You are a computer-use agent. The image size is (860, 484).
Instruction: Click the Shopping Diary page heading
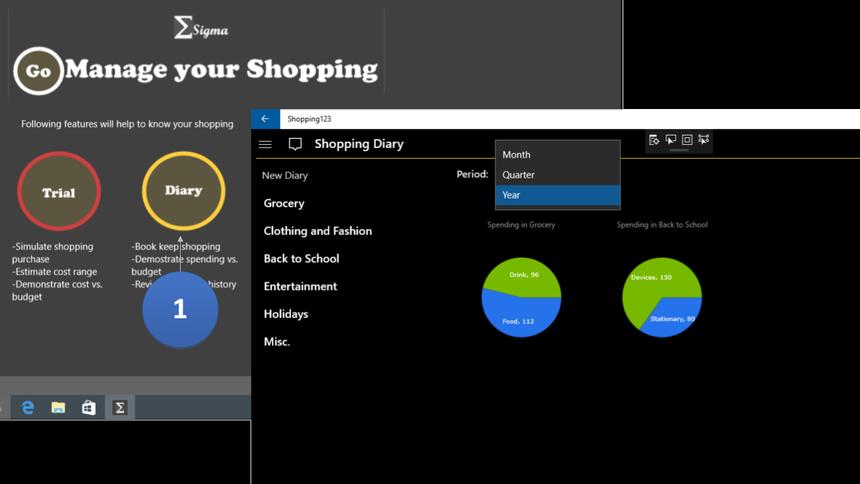click(x=359, y=144)
